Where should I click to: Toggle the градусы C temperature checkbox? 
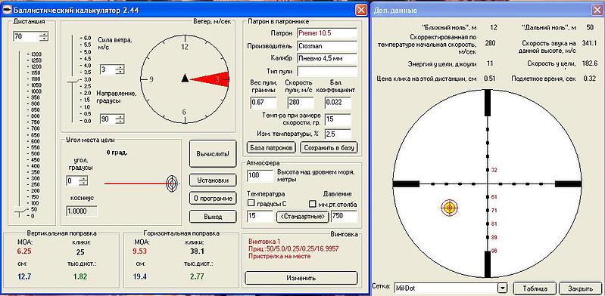tap(251, 203)
